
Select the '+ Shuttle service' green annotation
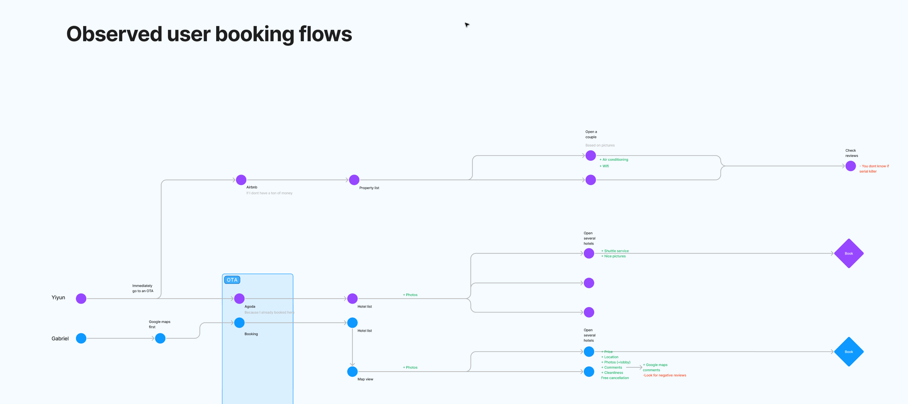615,251
